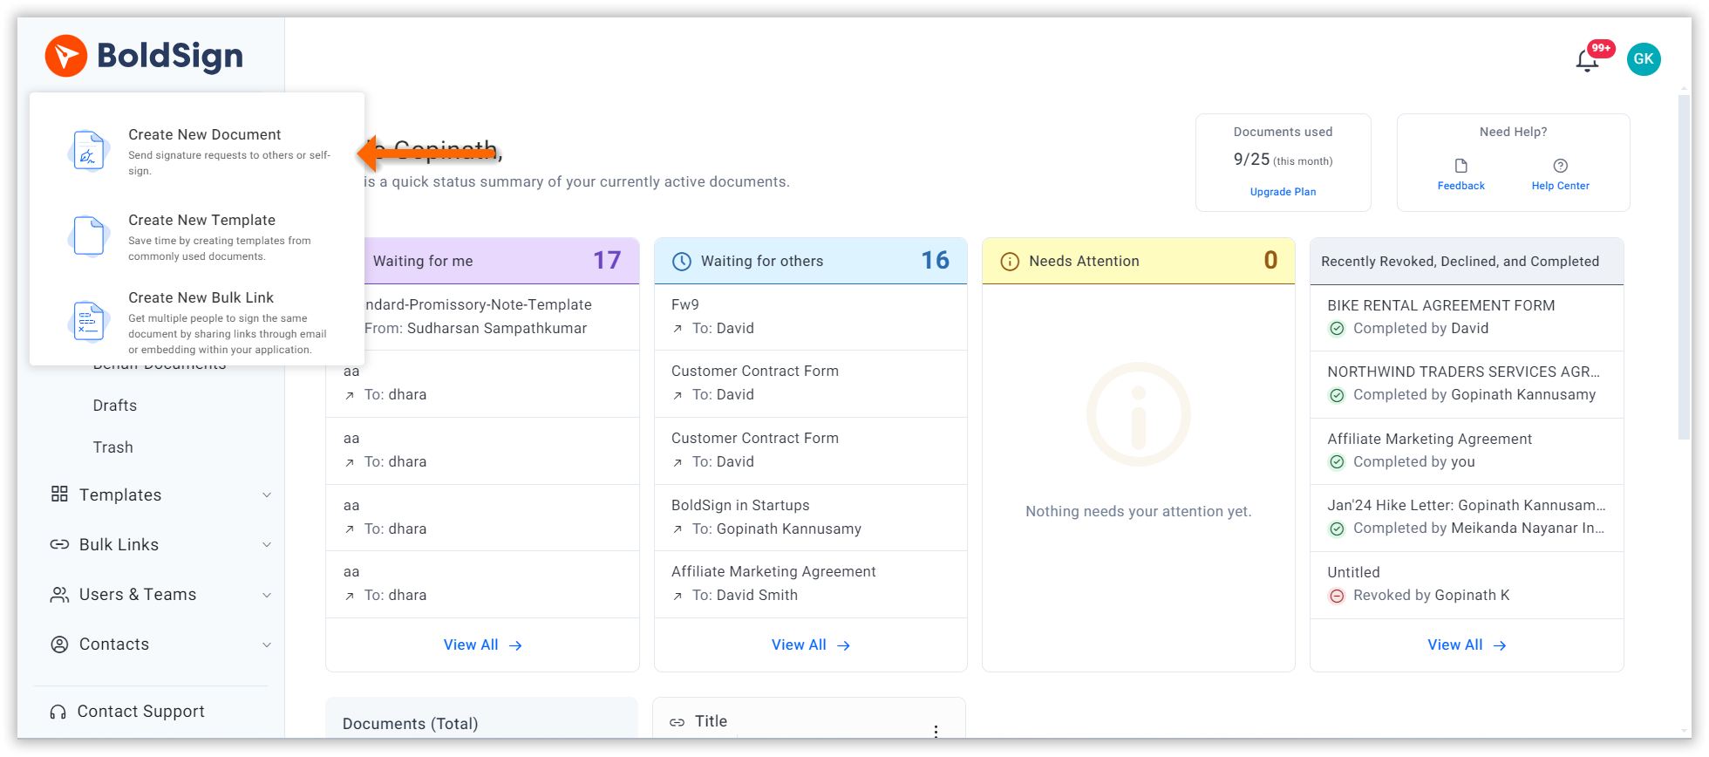Image resolution: width=1709 pixels, height=757 pixels.
Task: Open Jan'24 Hike Letter document
Action: click(x=1467, y=517)
